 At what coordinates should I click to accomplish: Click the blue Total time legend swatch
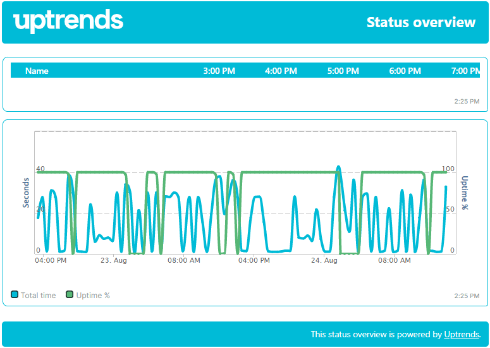(15, 295)
